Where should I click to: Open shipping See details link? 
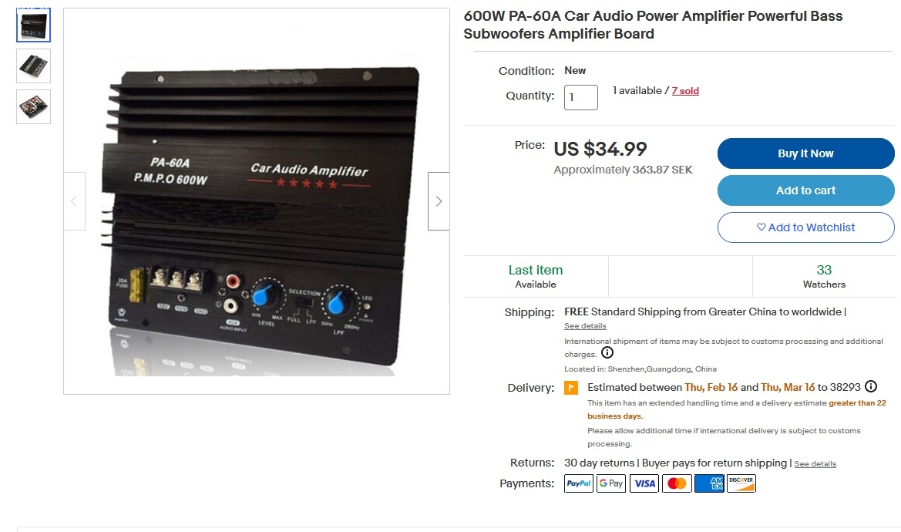pos(585,325)
